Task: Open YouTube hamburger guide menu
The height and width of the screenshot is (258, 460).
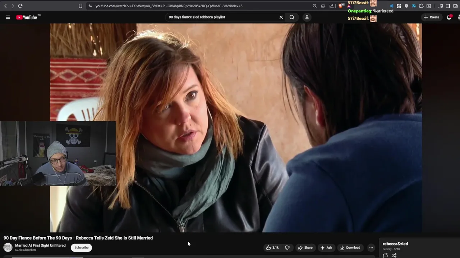Action: 8,17
